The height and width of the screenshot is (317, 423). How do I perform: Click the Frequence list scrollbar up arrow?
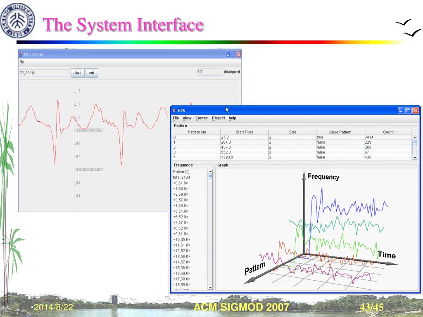pyautogui.click(x=210, y=171)
